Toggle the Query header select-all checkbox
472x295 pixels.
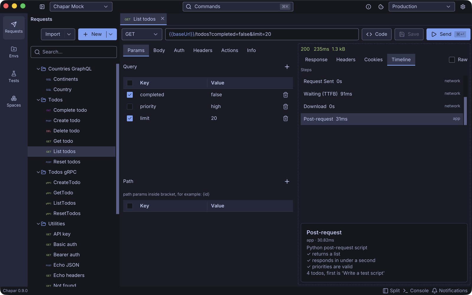130,83
